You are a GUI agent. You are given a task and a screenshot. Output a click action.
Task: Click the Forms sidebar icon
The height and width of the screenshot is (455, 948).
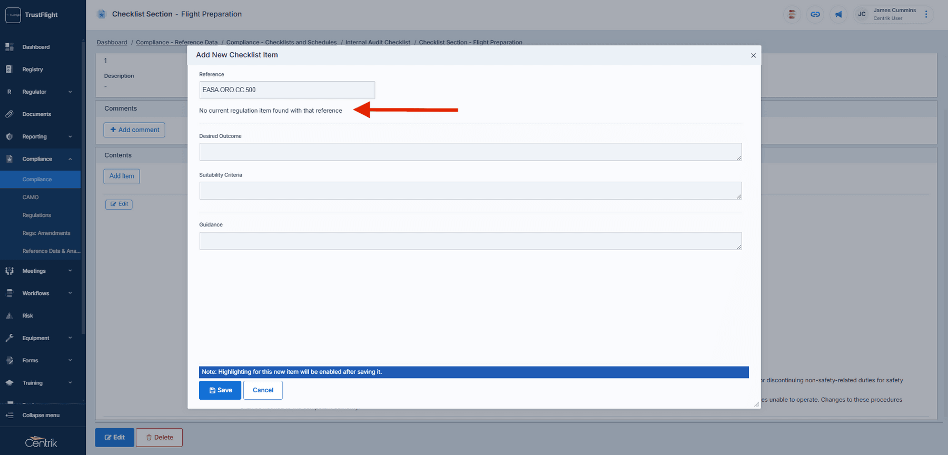pos(9,361)
